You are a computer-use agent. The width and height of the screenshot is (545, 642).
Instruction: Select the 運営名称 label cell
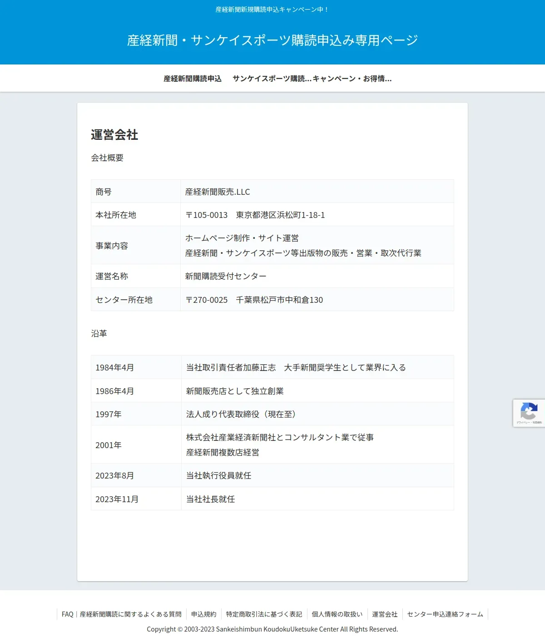coord(136,276)
